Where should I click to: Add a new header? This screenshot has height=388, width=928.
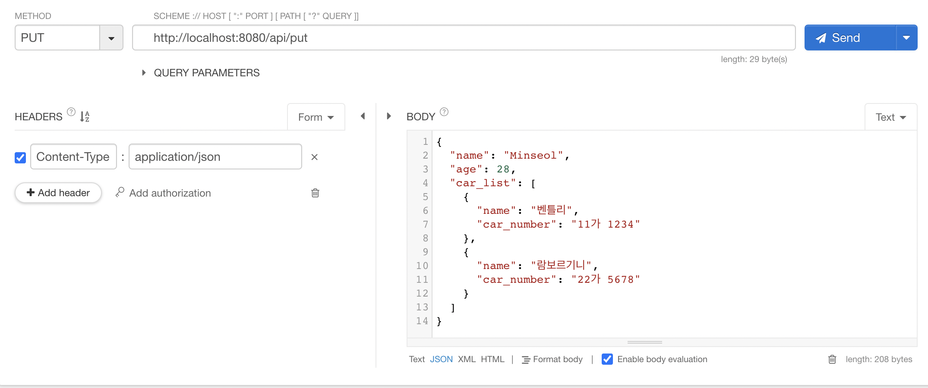tap(58, 193)
